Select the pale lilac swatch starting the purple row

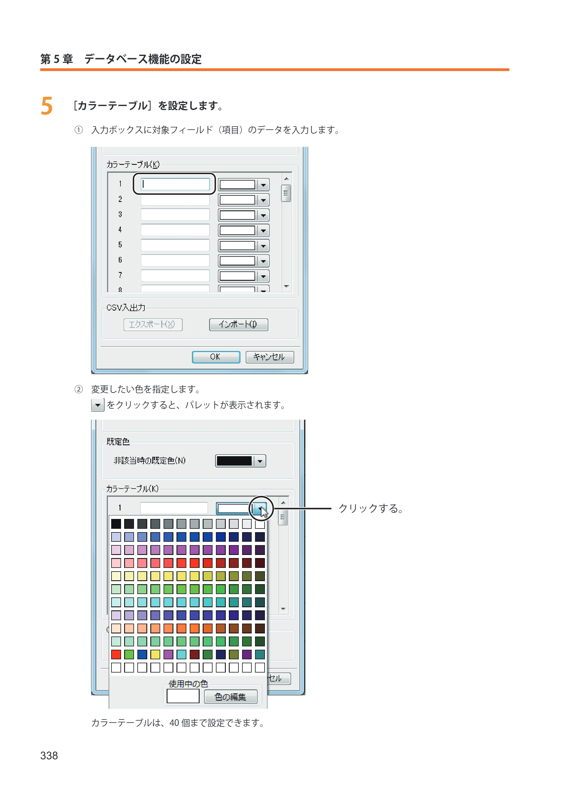(x=116, y=615)
